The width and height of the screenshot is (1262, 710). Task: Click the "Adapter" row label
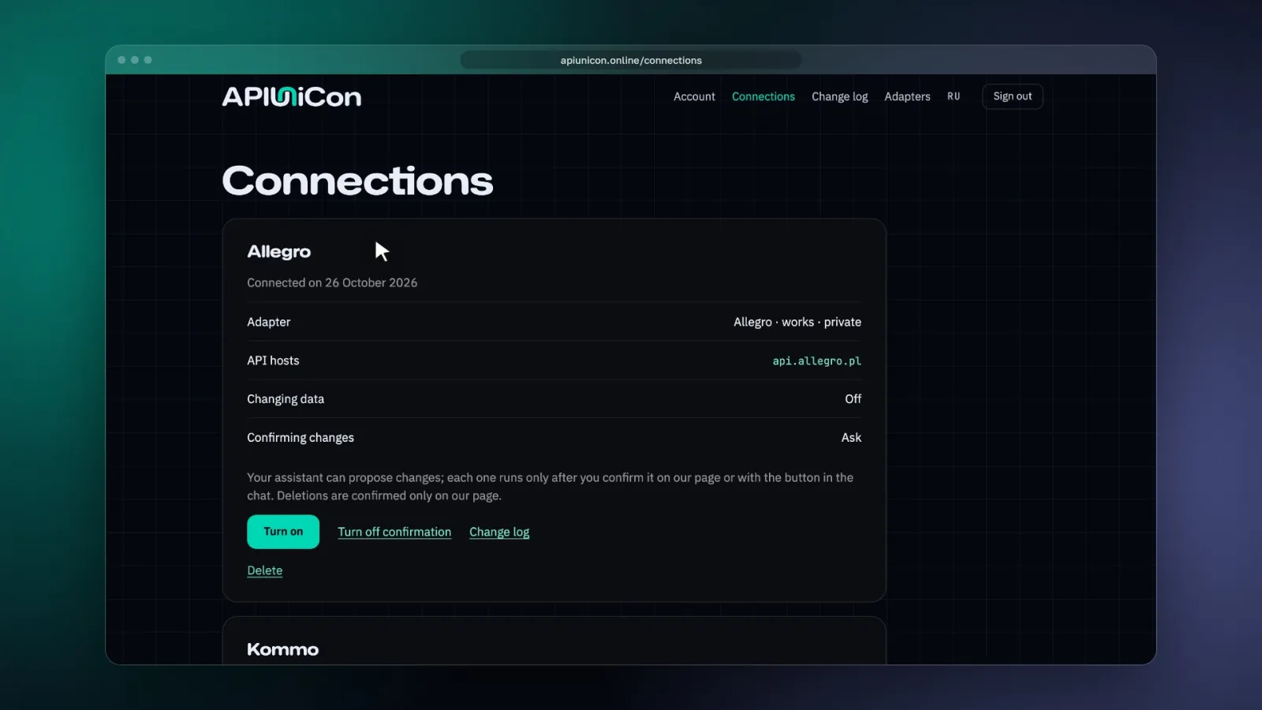point(268,322)
